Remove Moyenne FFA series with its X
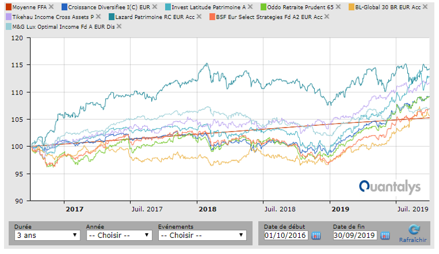The height and width of the screenshot is (254, 439). click(x=51, y=7)
